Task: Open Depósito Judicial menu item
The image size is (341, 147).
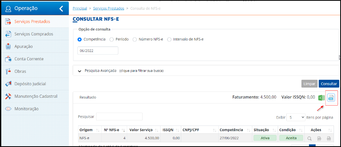Action: click(x=30, y=84)
